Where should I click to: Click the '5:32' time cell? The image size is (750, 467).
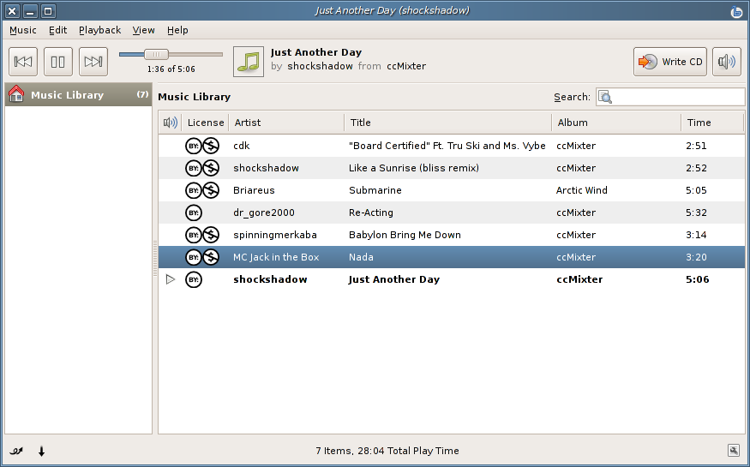click(x=696, y=213)
